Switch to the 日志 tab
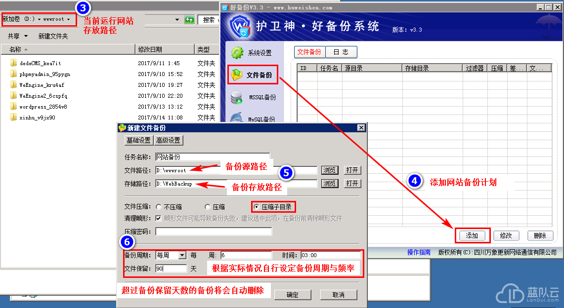 coord(341,52)
